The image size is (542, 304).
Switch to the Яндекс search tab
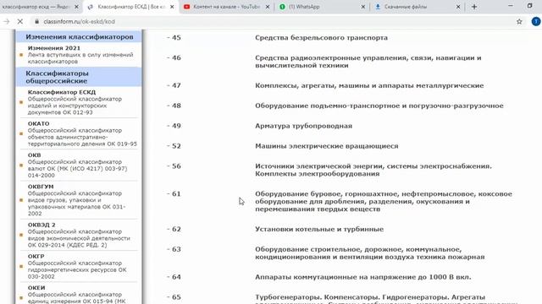[x=36, y=7]
